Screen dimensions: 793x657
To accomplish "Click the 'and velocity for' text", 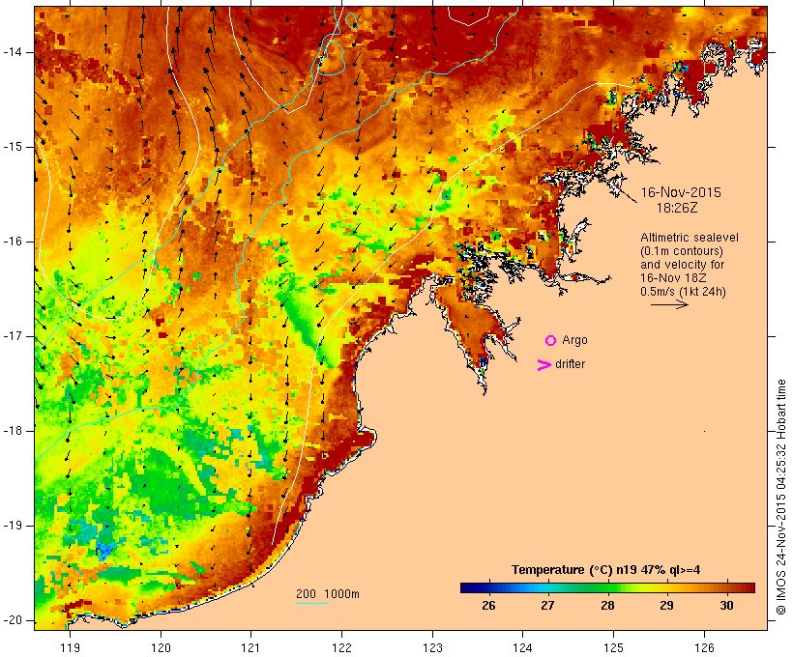I will pos(682,265).
